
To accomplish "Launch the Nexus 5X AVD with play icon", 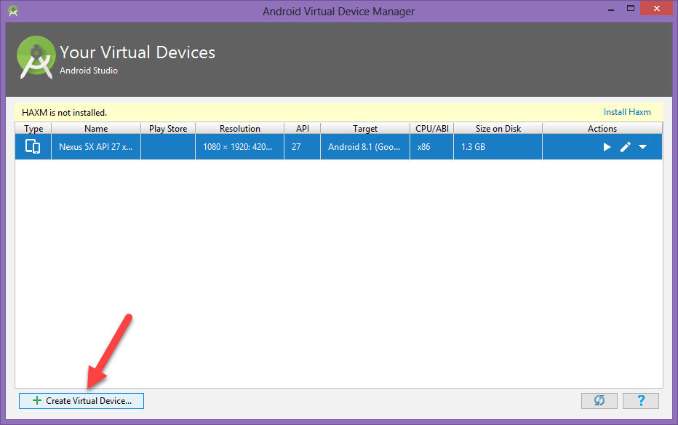I will (607, 147).
